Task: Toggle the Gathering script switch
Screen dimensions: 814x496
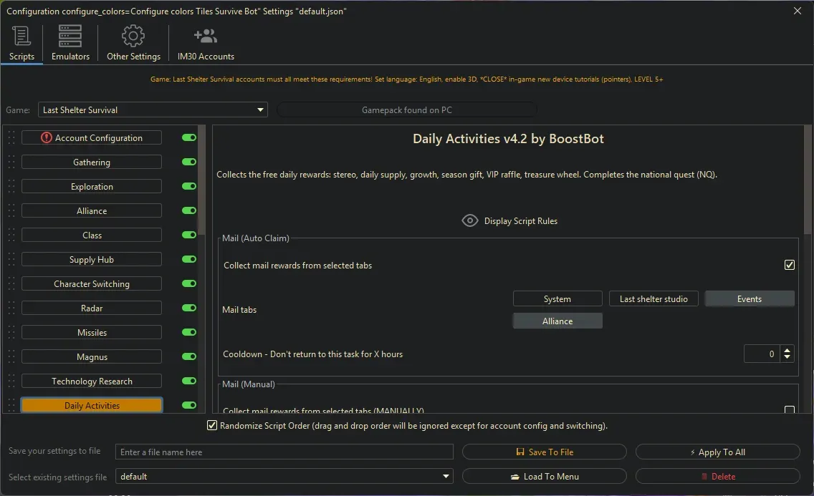Action: pos(189,162)
